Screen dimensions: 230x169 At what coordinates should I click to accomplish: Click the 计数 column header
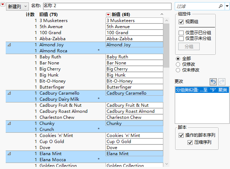(30, 15)
